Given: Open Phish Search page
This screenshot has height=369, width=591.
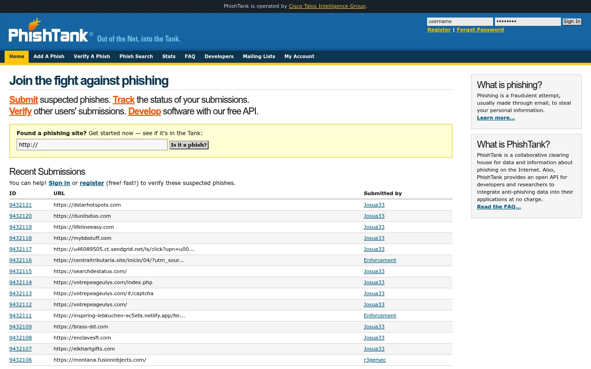Looking at the screenshot, I should tap(136, 56).
